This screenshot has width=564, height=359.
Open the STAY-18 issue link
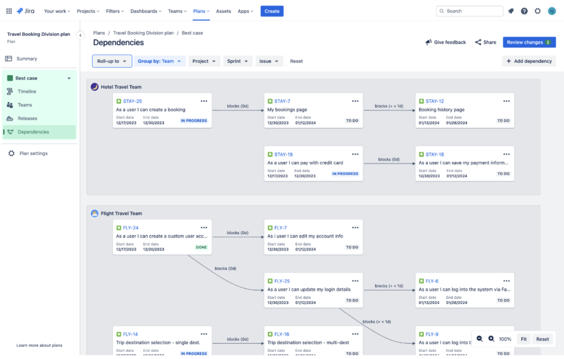[435, 155]
